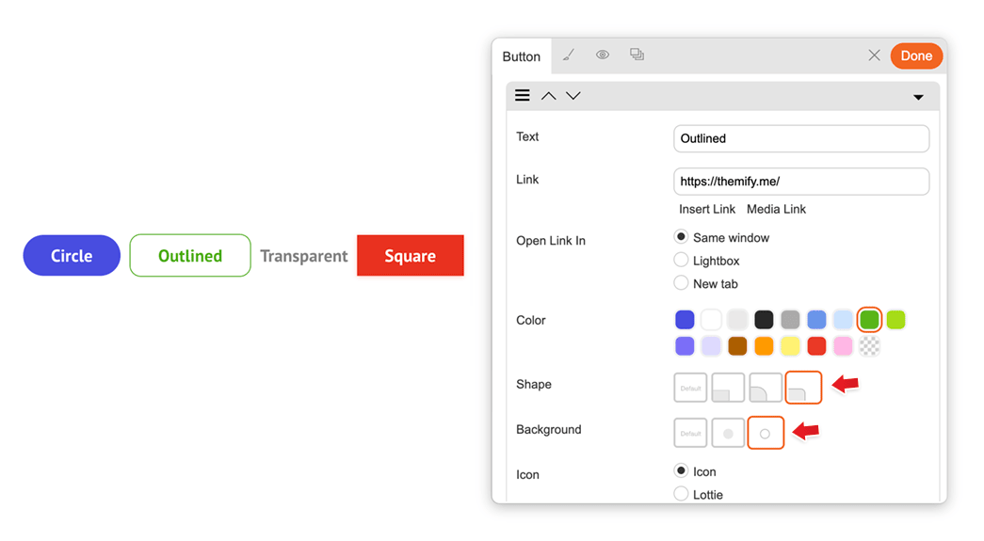Screen dimensions: 984x541
Task: Pick the lavender color swatch
Action: click(711, 346)
